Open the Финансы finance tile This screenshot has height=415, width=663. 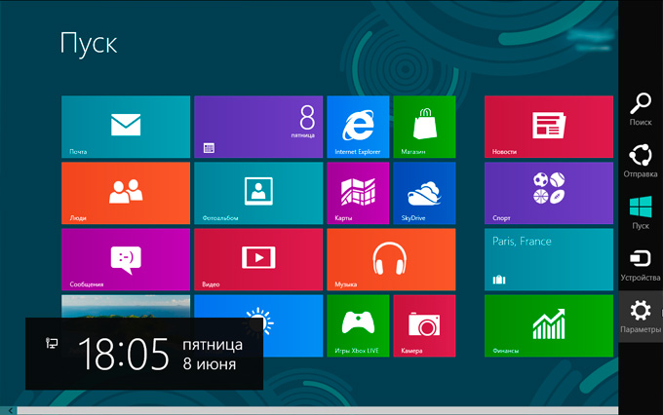[548, 325]
